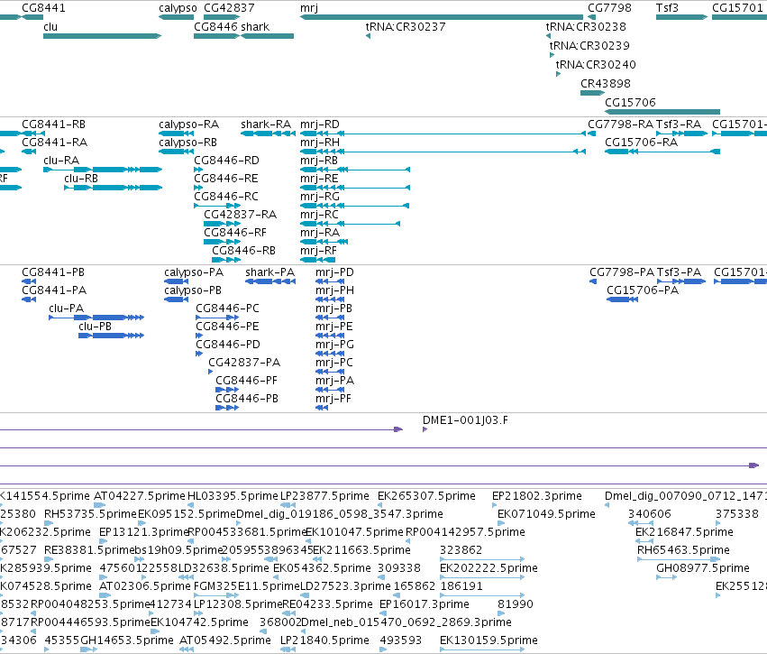Select the tRNA:CR30240 label
This screenshot has height=654, width=767.
point(596,65)
